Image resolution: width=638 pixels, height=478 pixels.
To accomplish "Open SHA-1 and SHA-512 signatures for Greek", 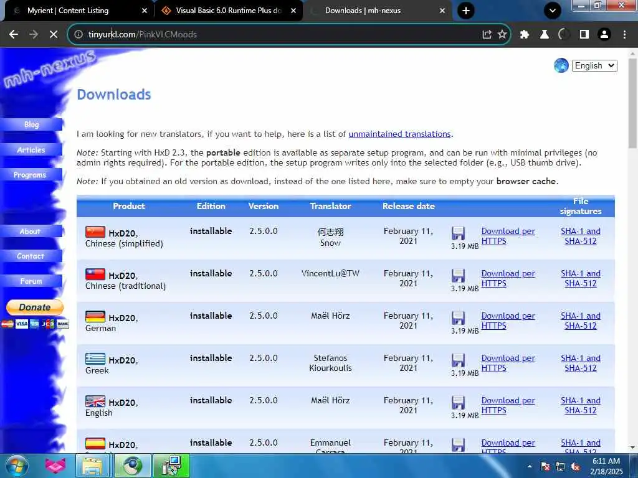I will 581,363.
